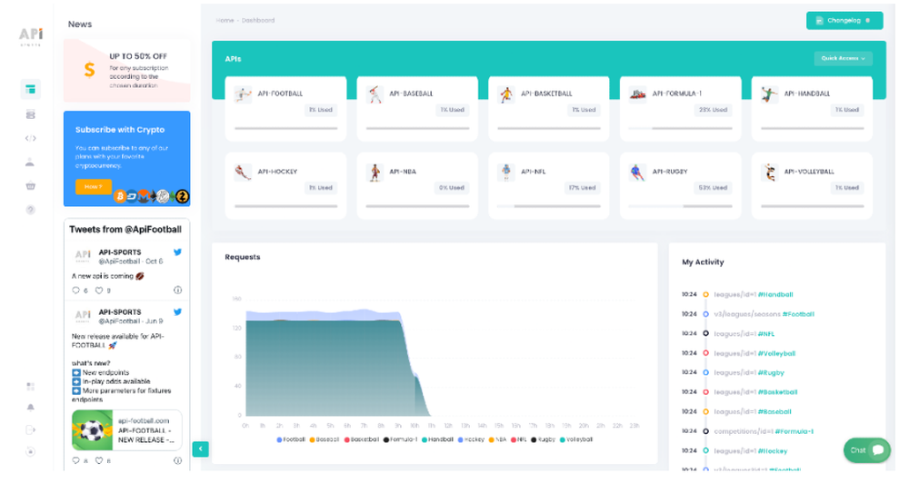The width and height of the screenshot is (909, 493).
Task: Click the API-FORMULA-1 race car icon
Action: pyautogui.click(x=638, y=94)
